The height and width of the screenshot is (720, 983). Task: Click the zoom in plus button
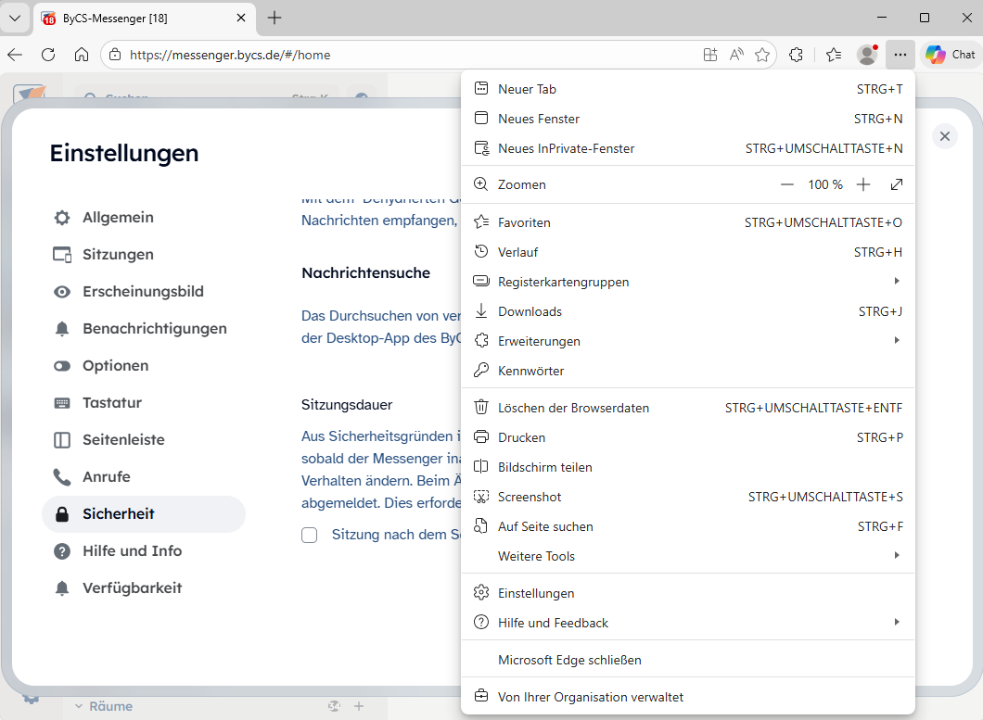point(863,184)
